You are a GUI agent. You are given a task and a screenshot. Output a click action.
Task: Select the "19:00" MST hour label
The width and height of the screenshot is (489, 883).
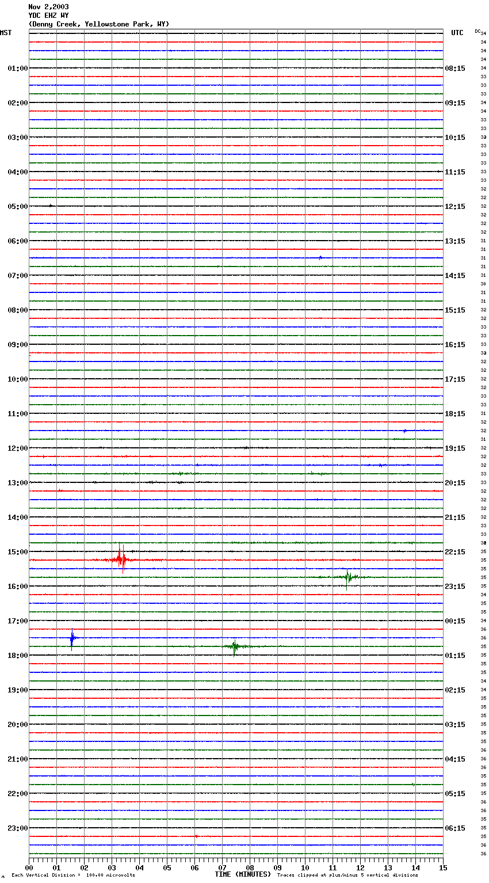tap(18, 690)
